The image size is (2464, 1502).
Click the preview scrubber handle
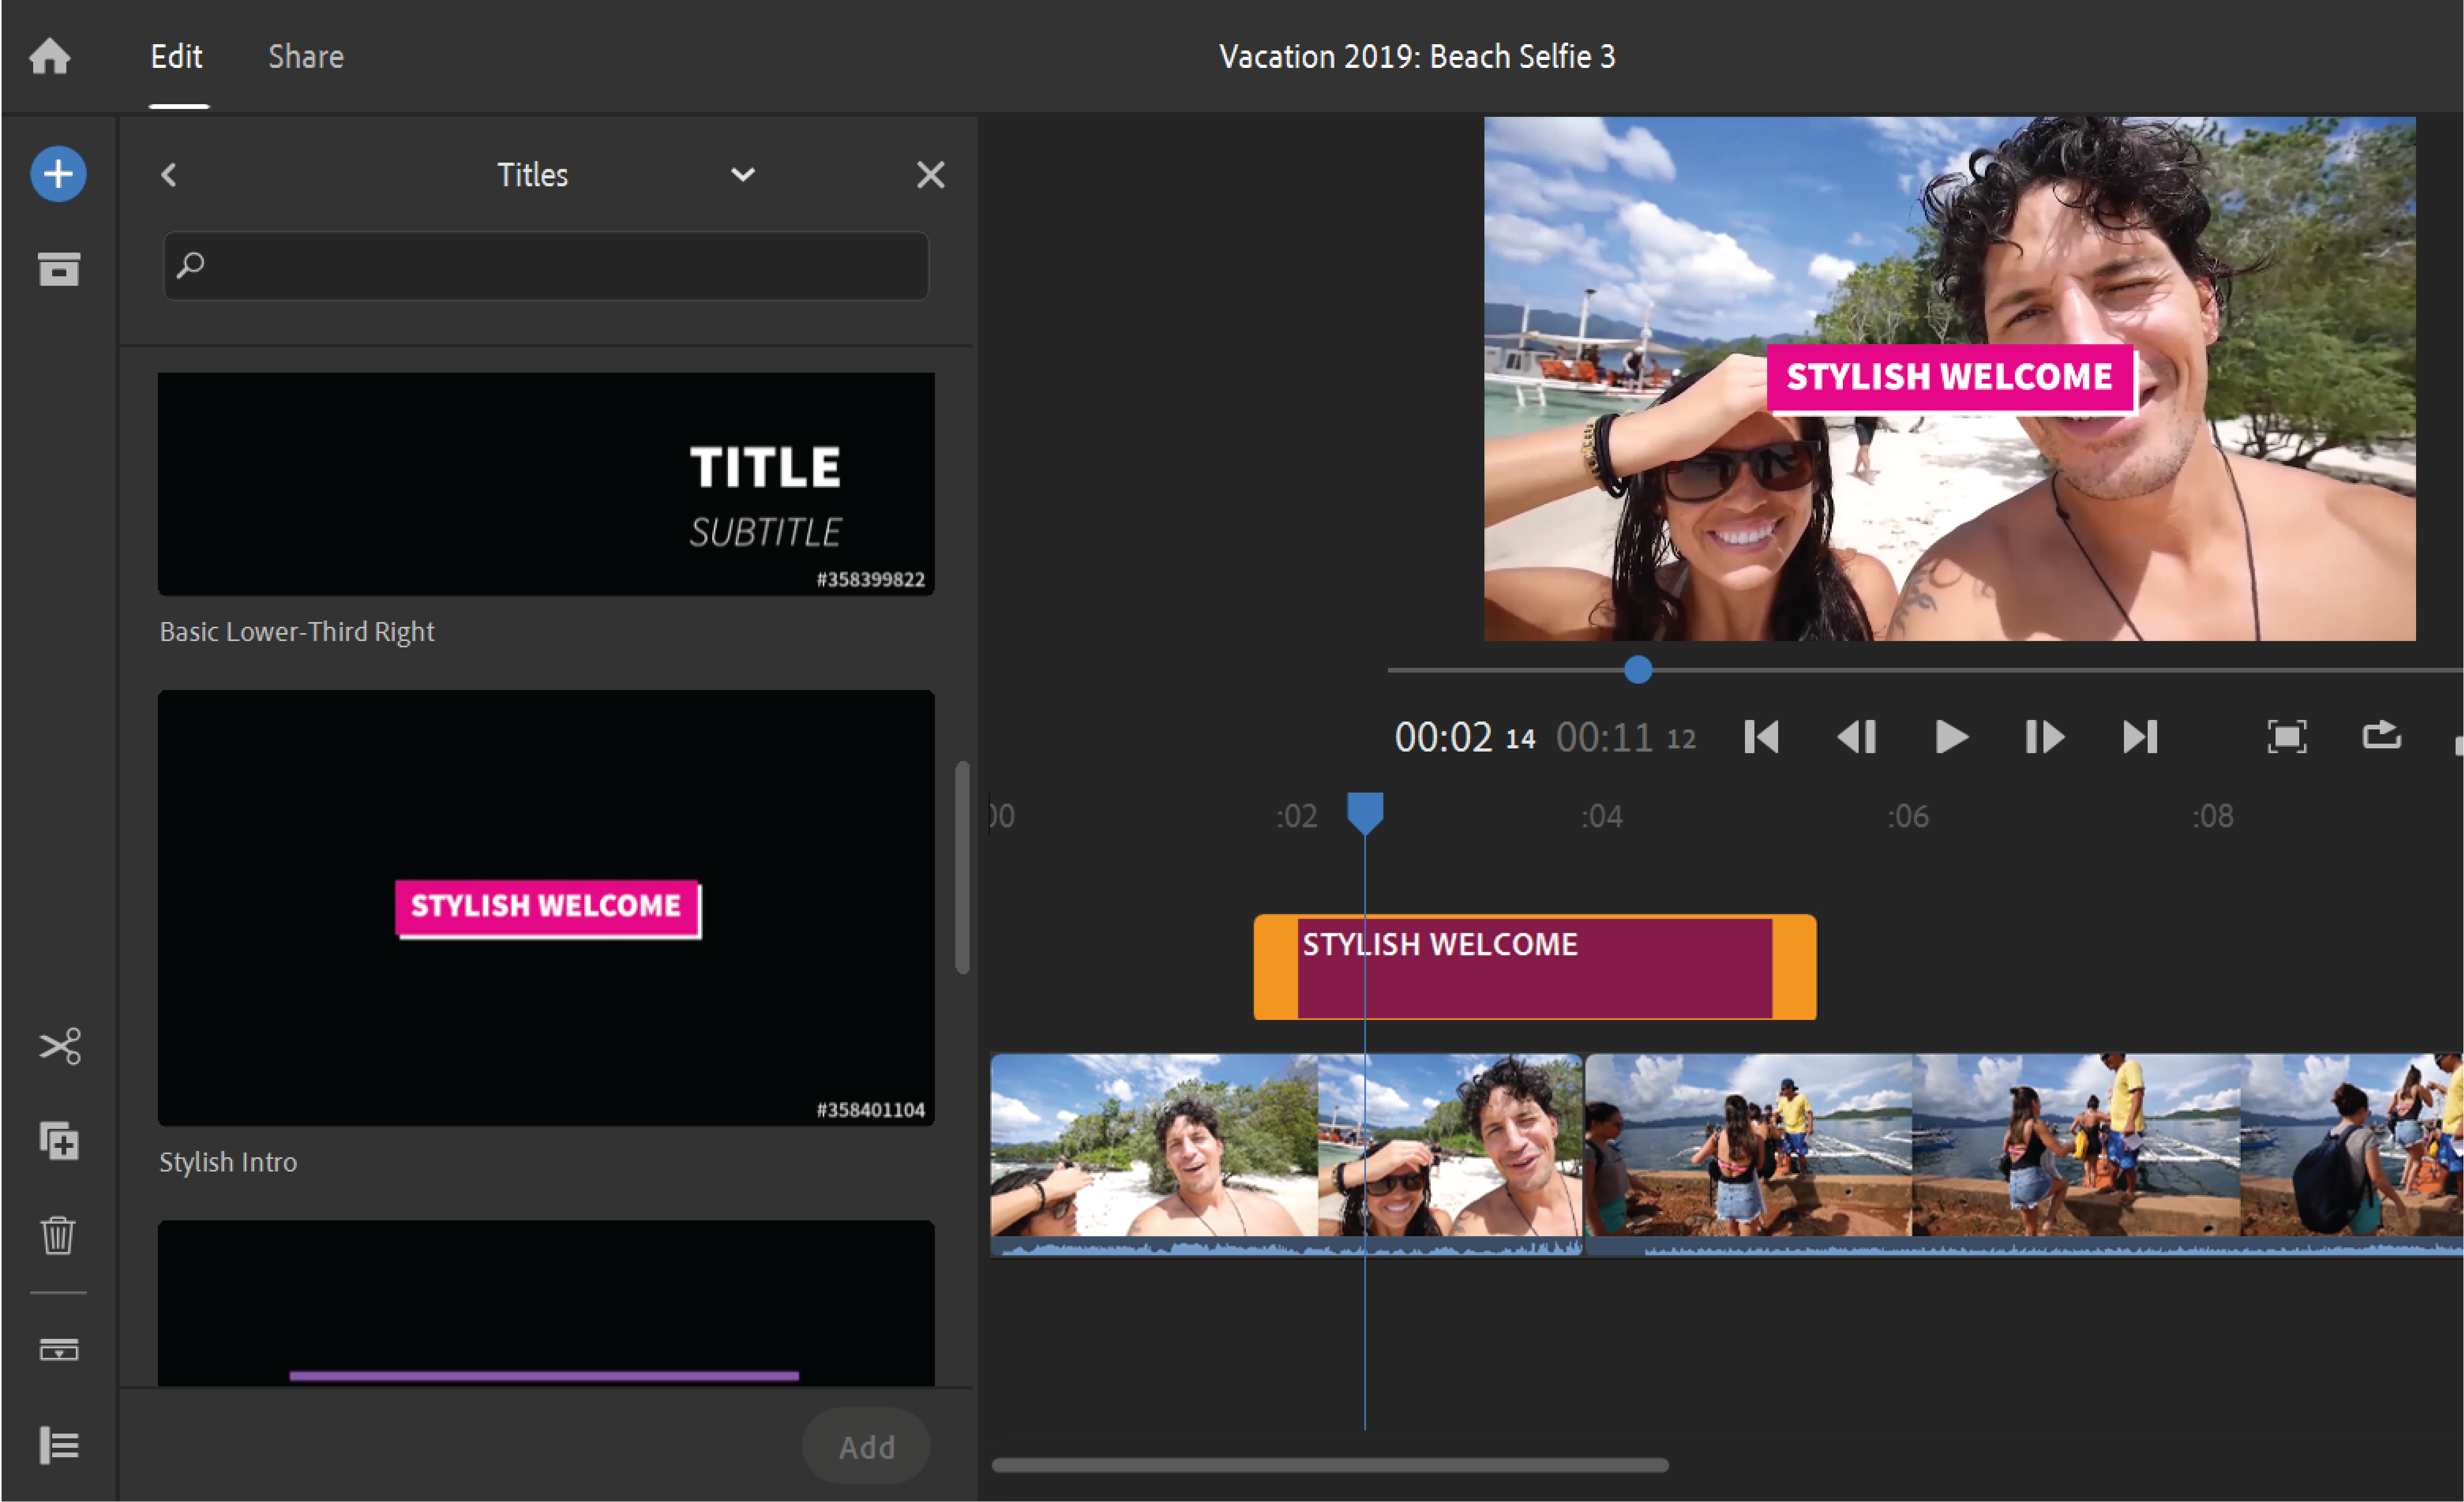(x=1637, y=669)
